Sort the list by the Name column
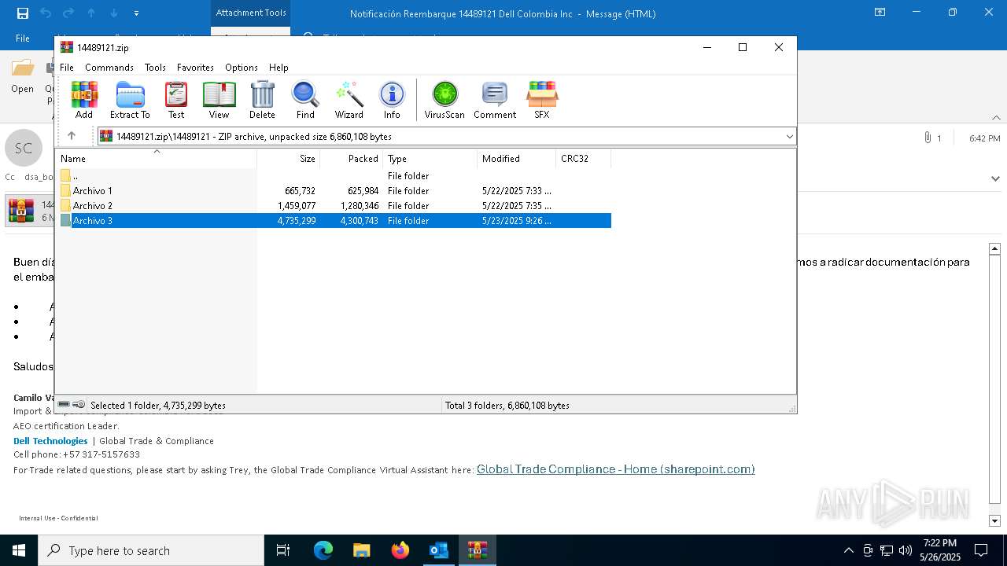This screenshot has width=1007, height=566. [157, 159]
